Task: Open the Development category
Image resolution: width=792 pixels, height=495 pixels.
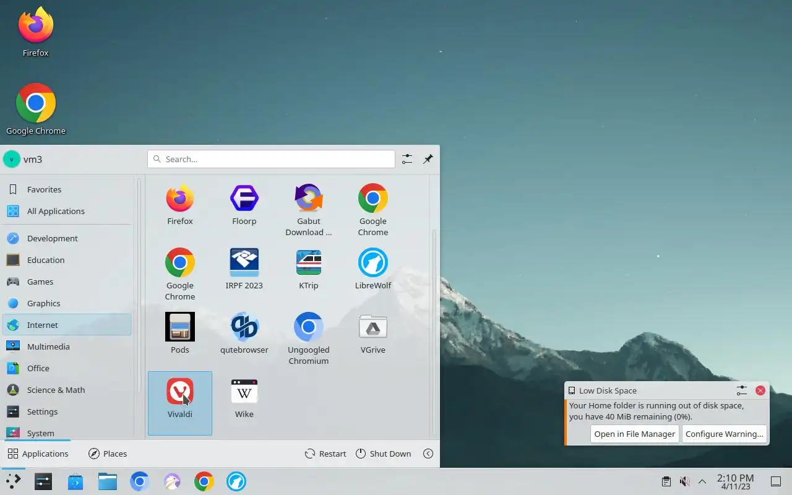Action: pyautogui.click(x=67, y=238)
